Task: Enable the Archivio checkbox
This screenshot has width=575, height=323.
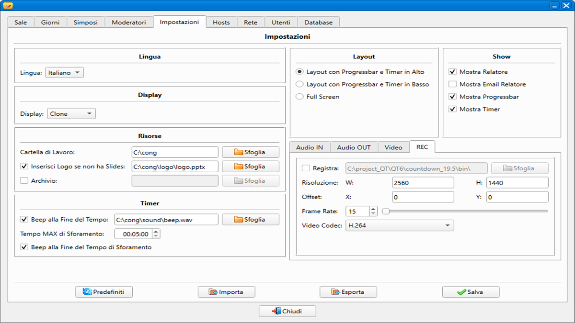Action: [x=24, y=180]
